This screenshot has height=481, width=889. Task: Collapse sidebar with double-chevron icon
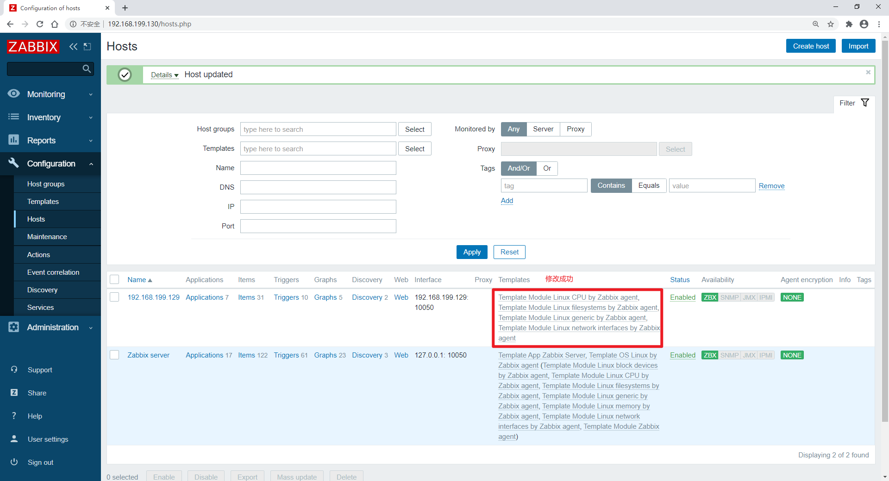point(73,46)
